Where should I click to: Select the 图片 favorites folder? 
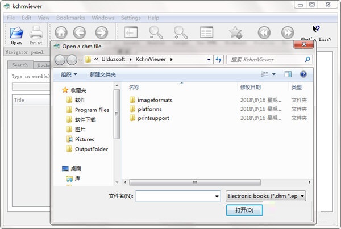76,130
